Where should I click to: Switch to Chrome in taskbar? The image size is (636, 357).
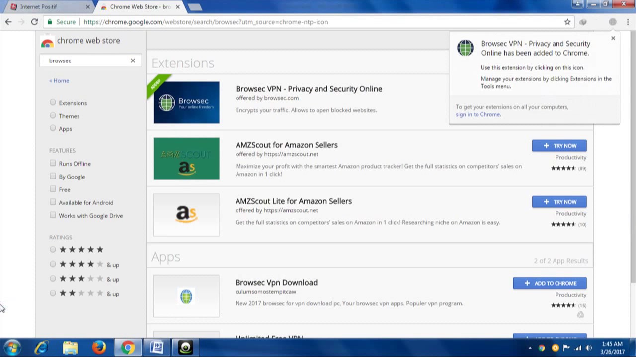[128, 348]
